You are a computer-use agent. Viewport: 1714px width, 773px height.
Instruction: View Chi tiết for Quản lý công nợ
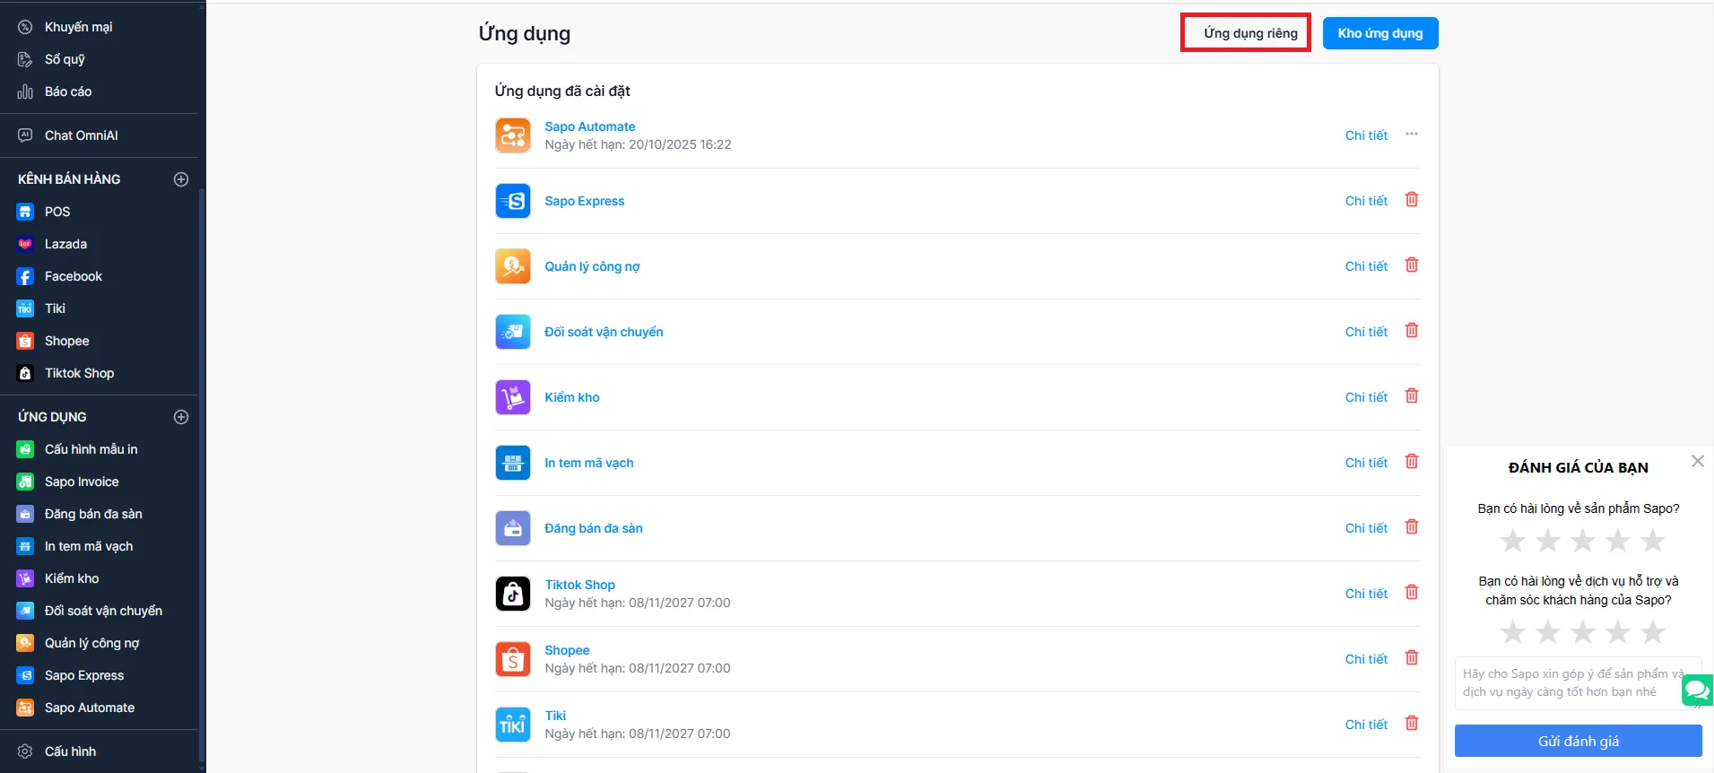1366,266
